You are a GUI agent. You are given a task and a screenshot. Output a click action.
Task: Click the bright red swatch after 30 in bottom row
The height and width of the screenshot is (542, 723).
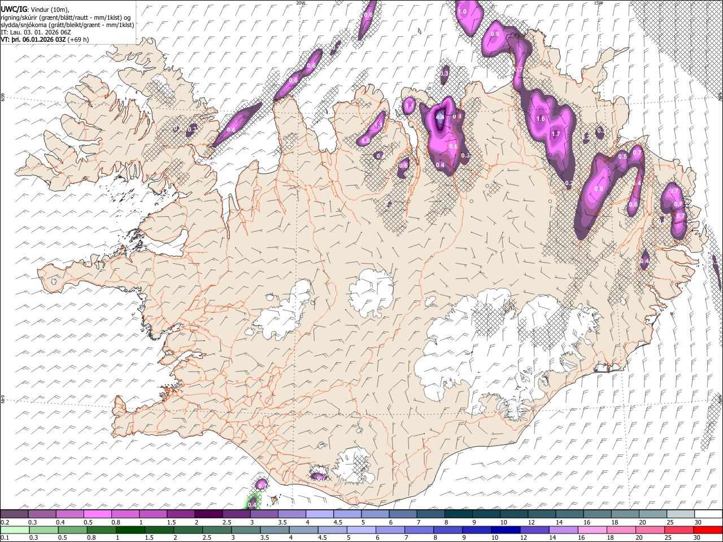click(708, 530)
